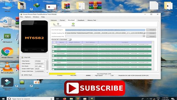
Task: Click the microphone icon in search box
Action: [x=51, y=99]
